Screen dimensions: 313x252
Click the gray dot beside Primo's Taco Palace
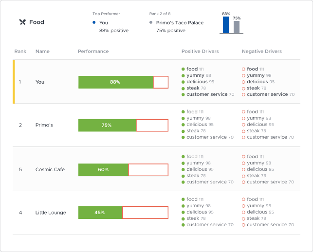[151, 22]
